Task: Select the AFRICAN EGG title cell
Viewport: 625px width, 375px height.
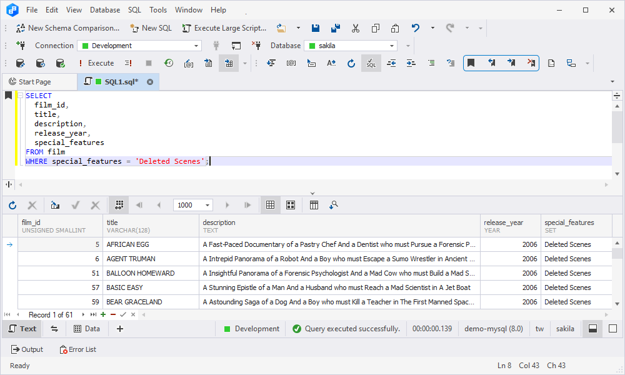Action: click(151, 244)
